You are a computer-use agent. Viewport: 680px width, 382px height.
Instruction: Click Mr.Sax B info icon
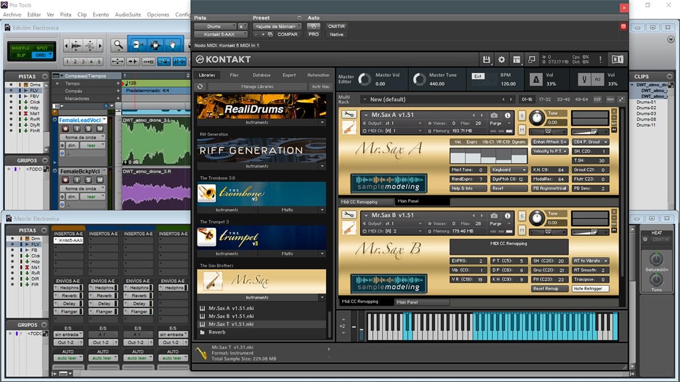click(x=507, y=216)
